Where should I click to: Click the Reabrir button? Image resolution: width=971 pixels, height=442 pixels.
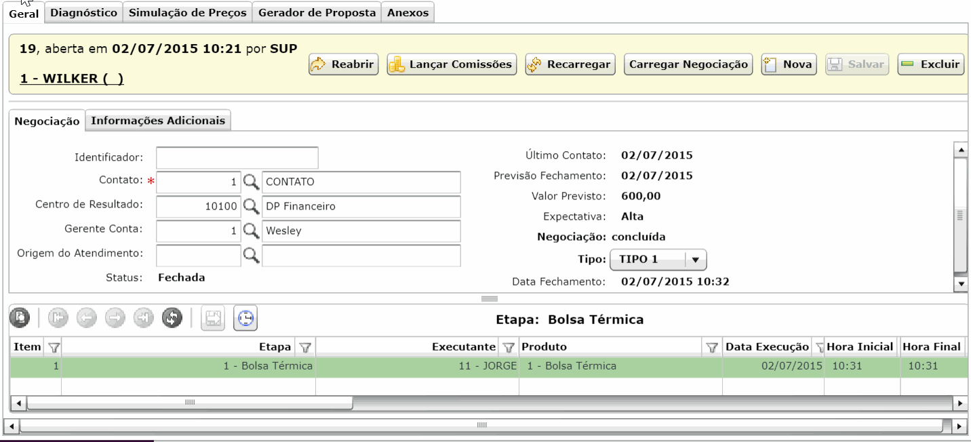point(343,64)
